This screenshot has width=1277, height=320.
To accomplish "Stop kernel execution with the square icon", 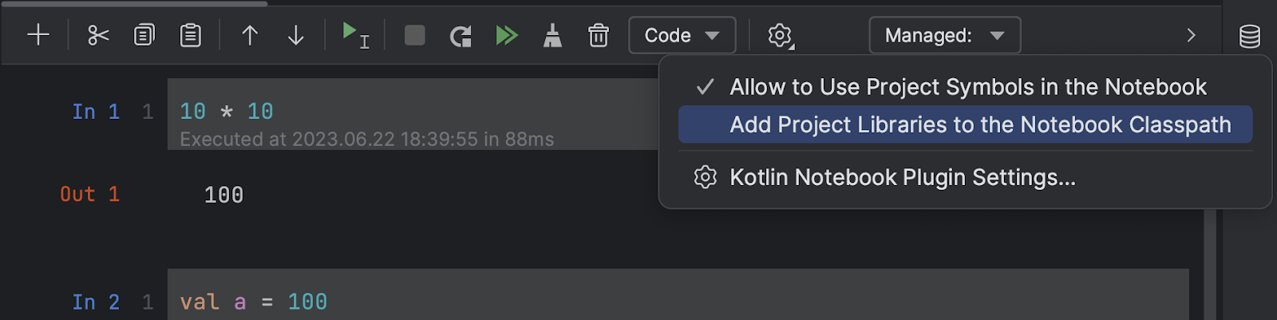I will click(x=415, y=35).
